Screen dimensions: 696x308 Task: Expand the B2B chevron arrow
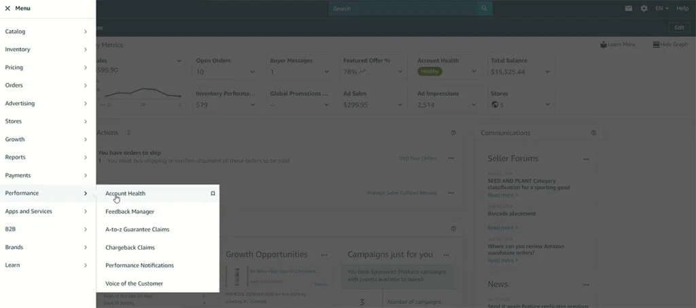click(x=85, y=229)
